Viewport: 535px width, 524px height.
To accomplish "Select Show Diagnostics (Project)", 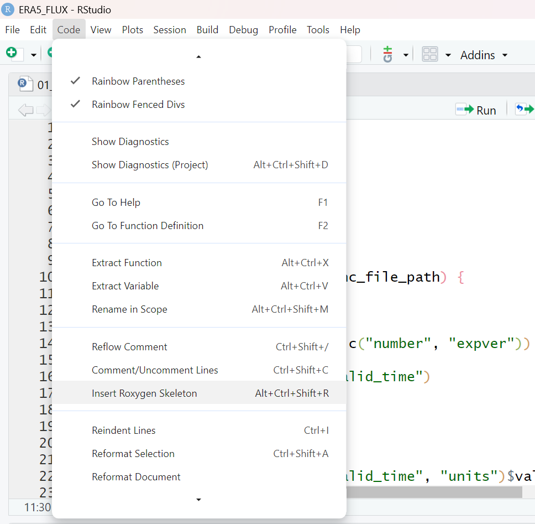I will (200, 165).
